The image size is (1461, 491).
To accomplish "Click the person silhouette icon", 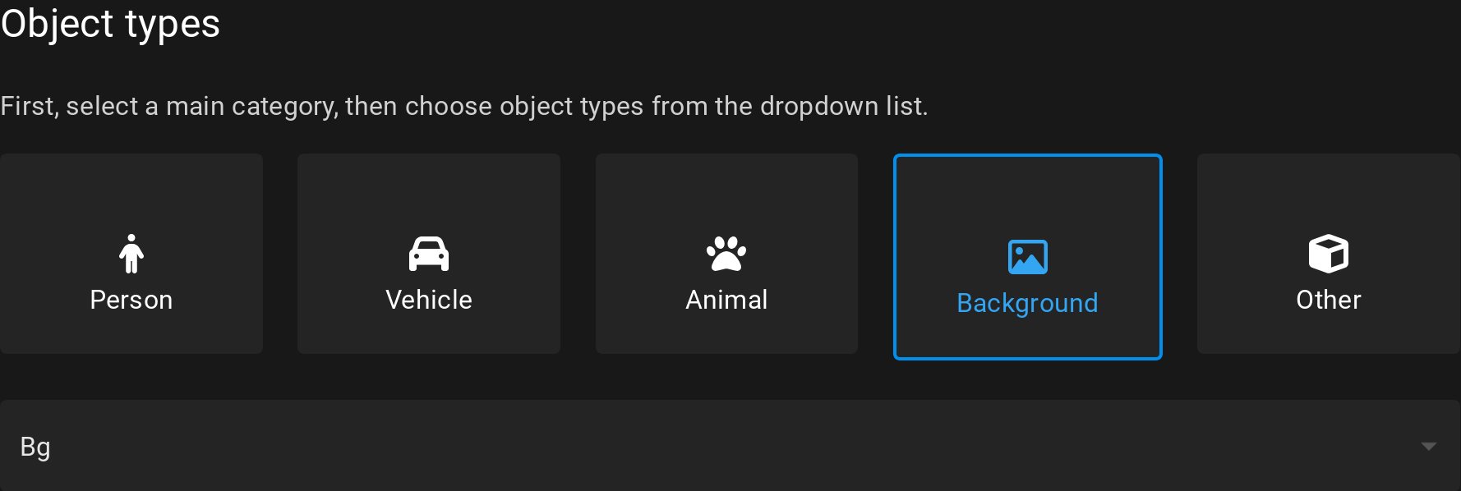I will click(131, 255).
